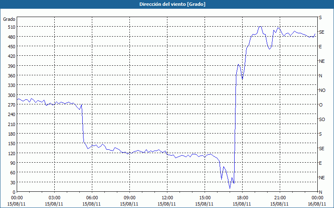Viewport: 334px width, 208px height.
Task: Click the 210 y-axis tick label
Action: (12, 124)
